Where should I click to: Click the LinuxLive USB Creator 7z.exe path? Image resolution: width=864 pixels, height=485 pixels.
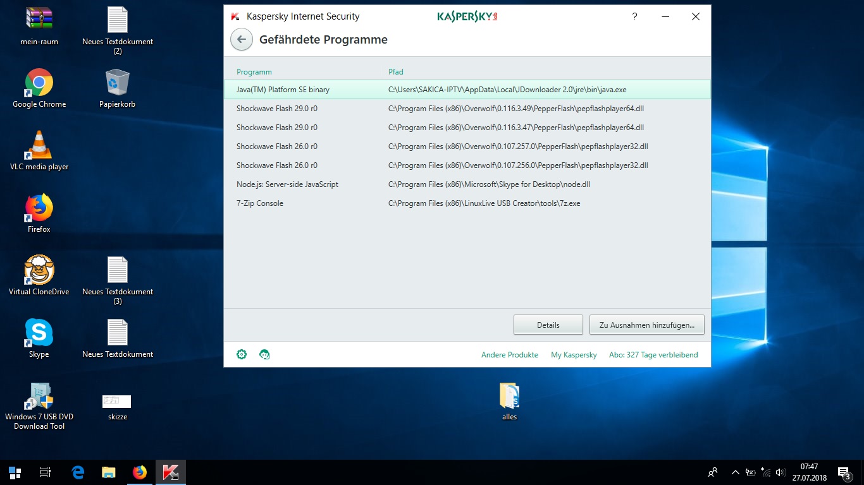click(484, 203)
